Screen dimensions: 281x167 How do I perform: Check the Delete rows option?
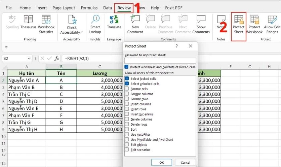point(127,124)
